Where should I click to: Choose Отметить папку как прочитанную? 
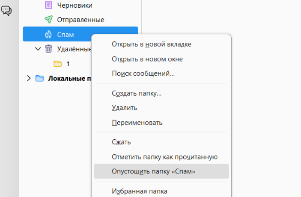[165, 157]
